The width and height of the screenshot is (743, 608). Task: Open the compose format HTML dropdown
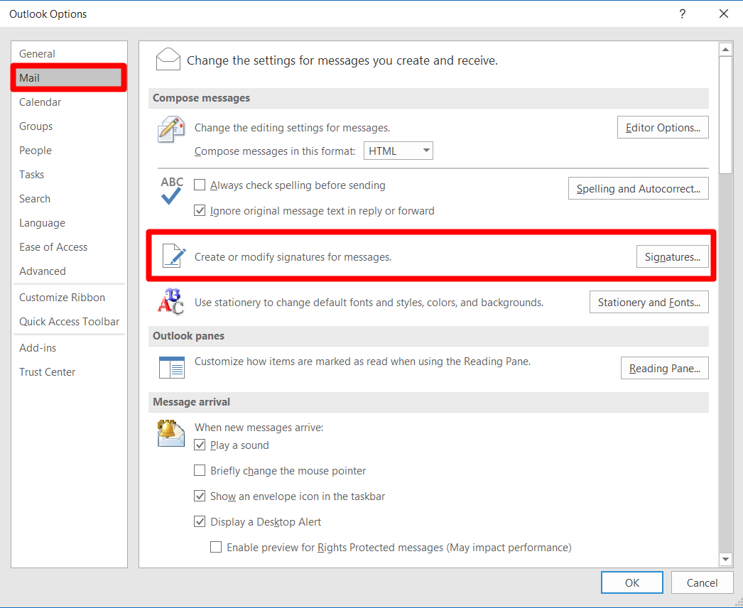398,151
